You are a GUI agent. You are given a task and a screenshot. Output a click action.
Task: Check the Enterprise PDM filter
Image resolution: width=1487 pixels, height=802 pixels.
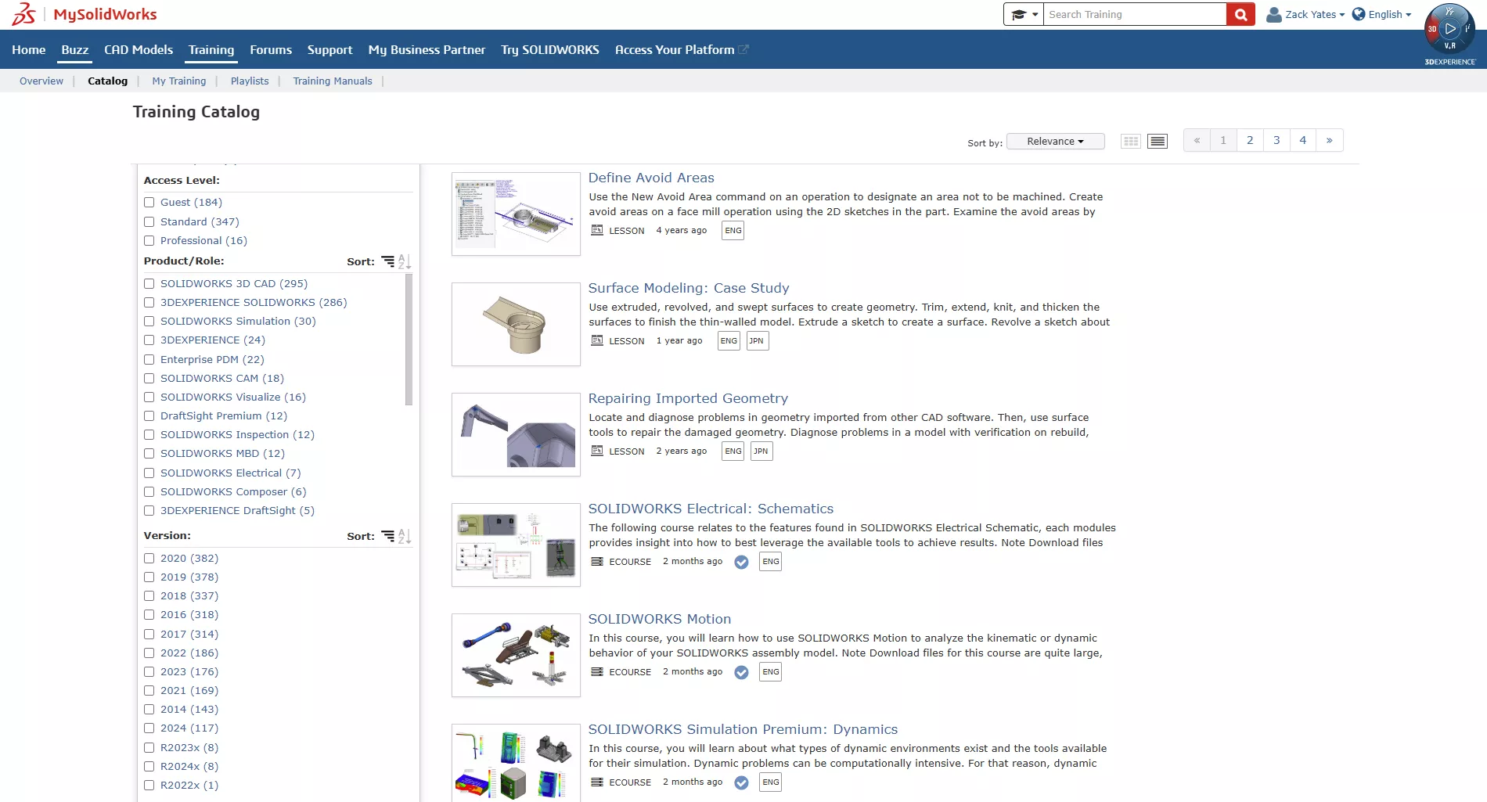(149, 360)
